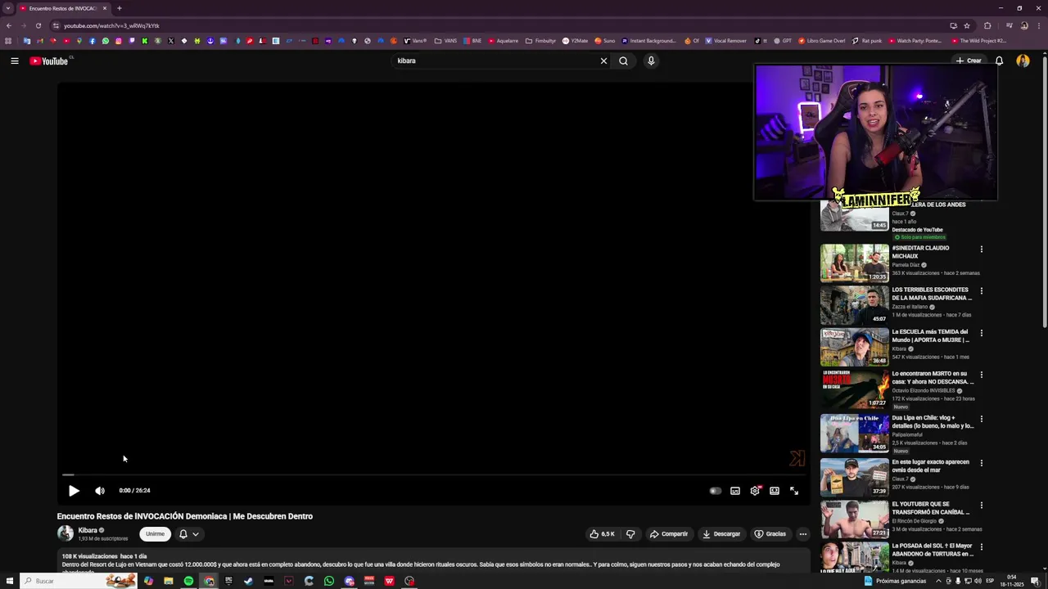Click the browser address bar URL
This screenshot has width=1048, height=589.
[111, 25]
